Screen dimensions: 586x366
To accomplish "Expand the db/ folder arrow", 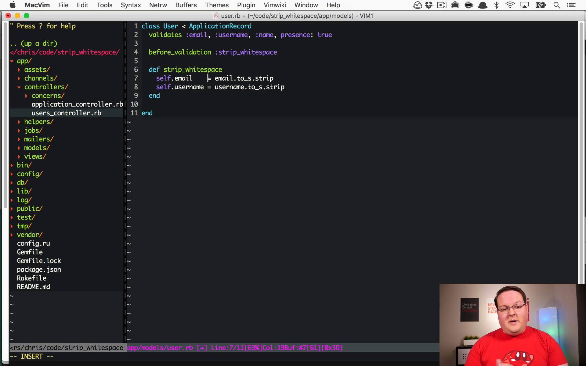I will click(x=12, y=183).
